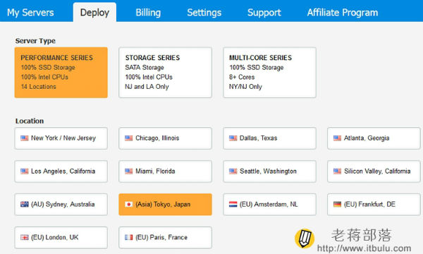Click the www.itbulu.com watermark link
Viewport: 423px width, 254px height.
pyautogui.click(x=364, y=248)
